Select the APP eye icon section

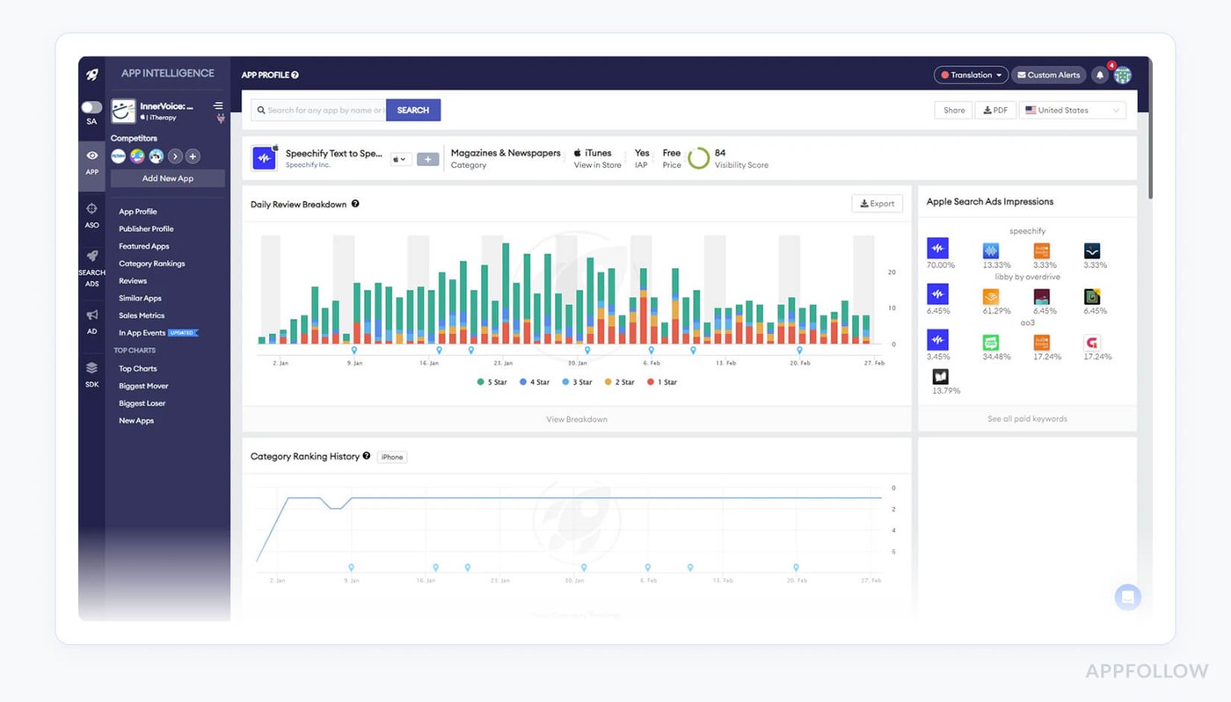coord(91,160)
